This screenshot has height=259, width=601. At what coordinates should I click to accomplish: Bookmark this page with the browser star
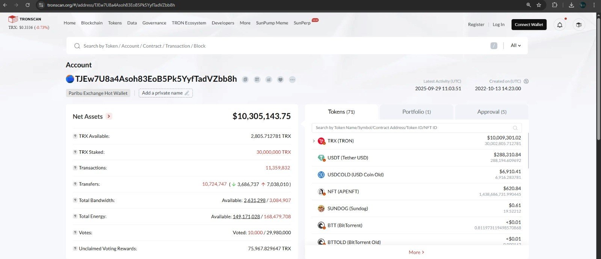539,5
